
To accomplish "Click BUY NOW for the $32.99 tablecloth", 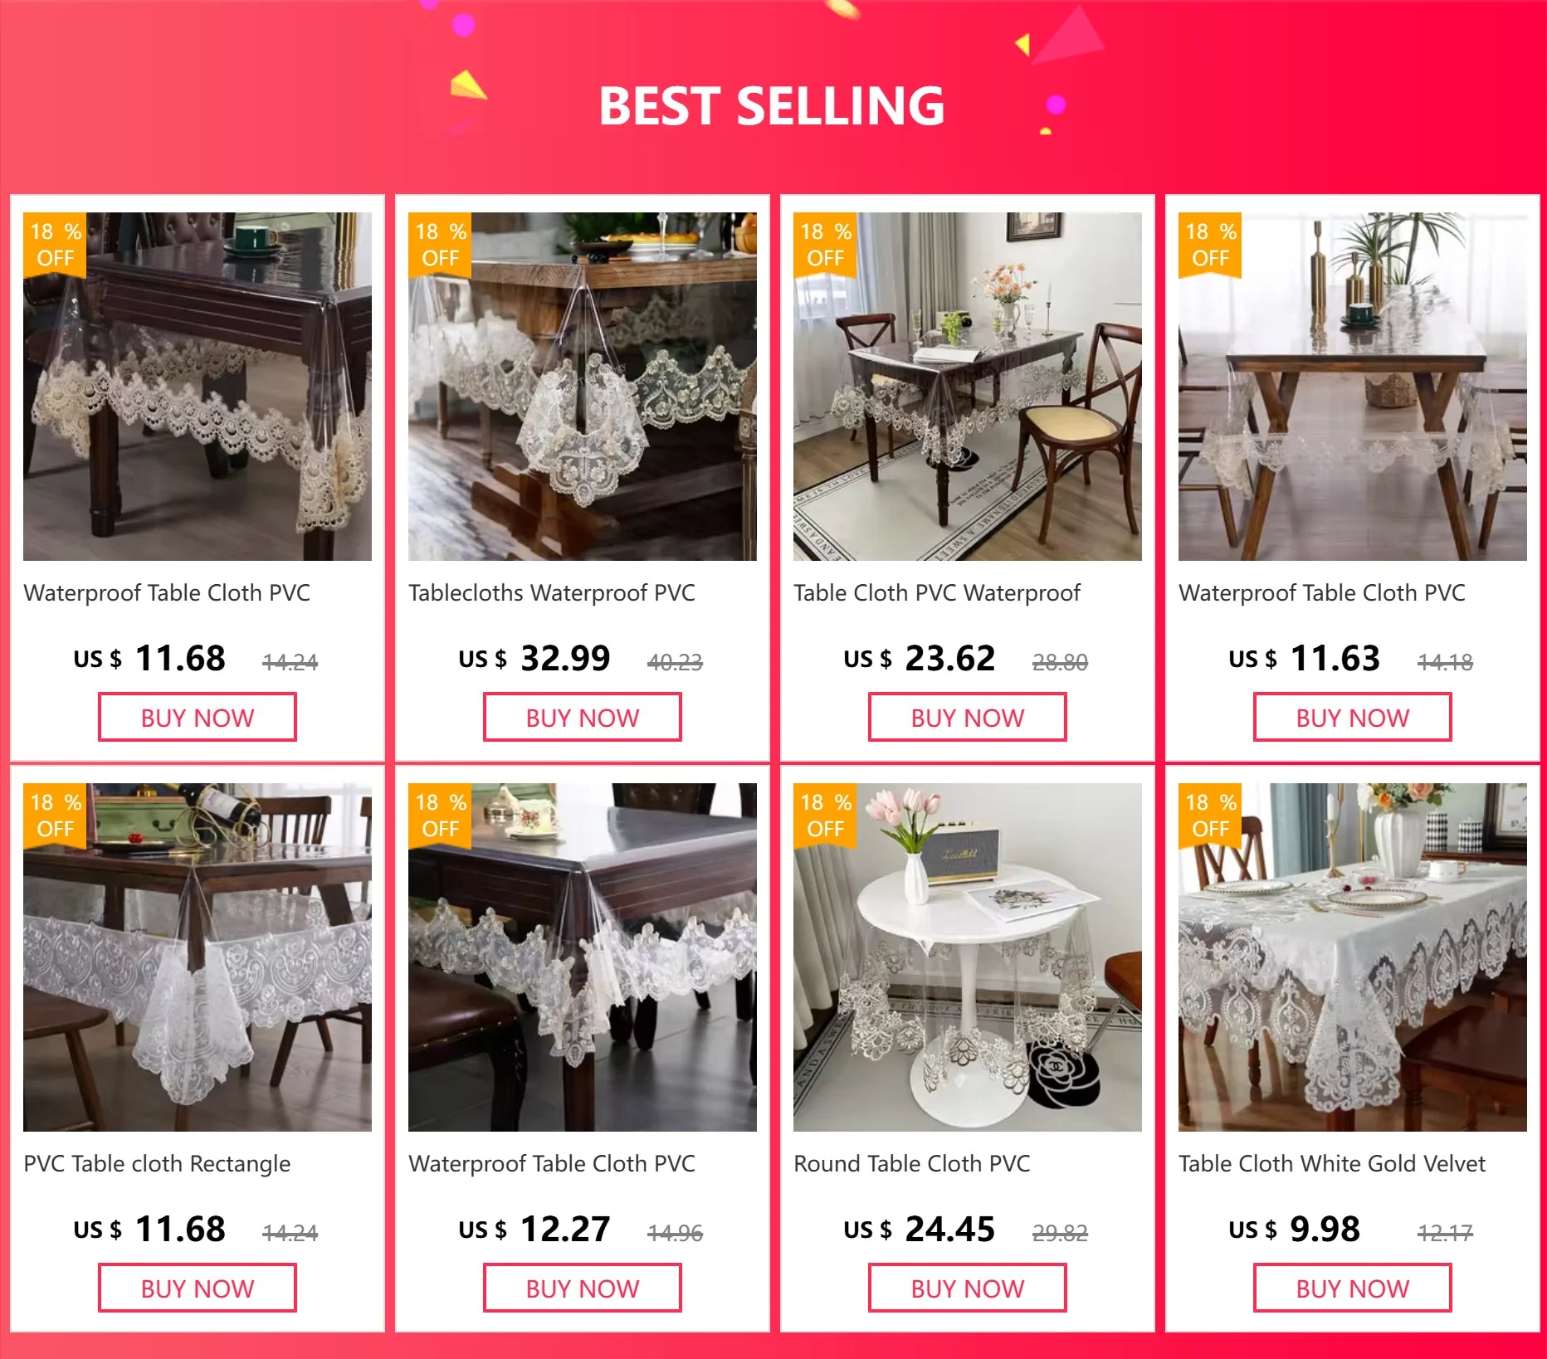I will point(582,718).
